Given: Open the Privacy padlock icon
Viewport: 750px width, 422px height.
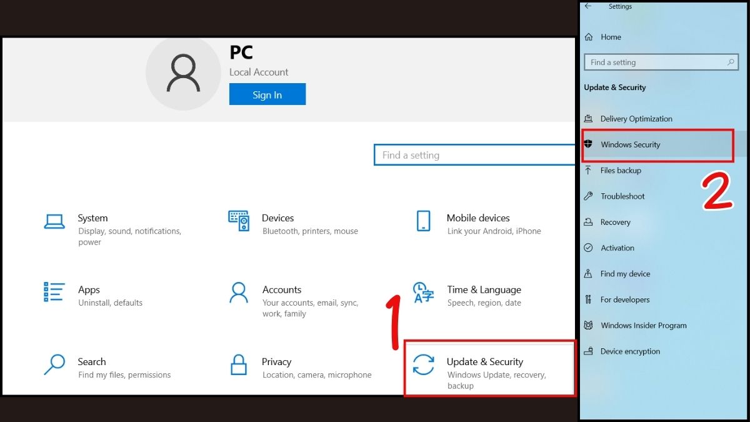Looking at the screenshot, I should click(x=238, y=364).
